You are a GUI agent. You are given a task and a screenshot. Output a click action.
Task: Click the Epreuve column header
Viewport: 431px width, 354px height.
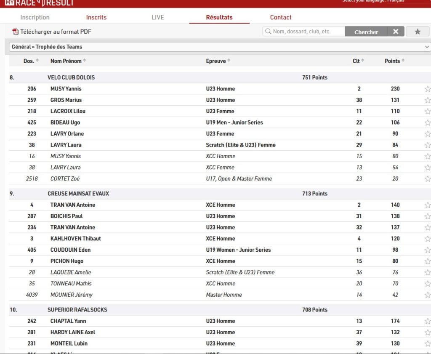coord(216,61)
